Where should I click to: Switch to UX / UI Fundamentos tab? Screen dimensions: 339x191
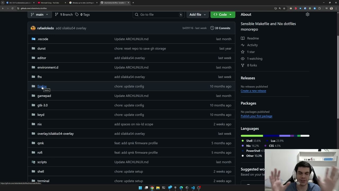(20, 3)
